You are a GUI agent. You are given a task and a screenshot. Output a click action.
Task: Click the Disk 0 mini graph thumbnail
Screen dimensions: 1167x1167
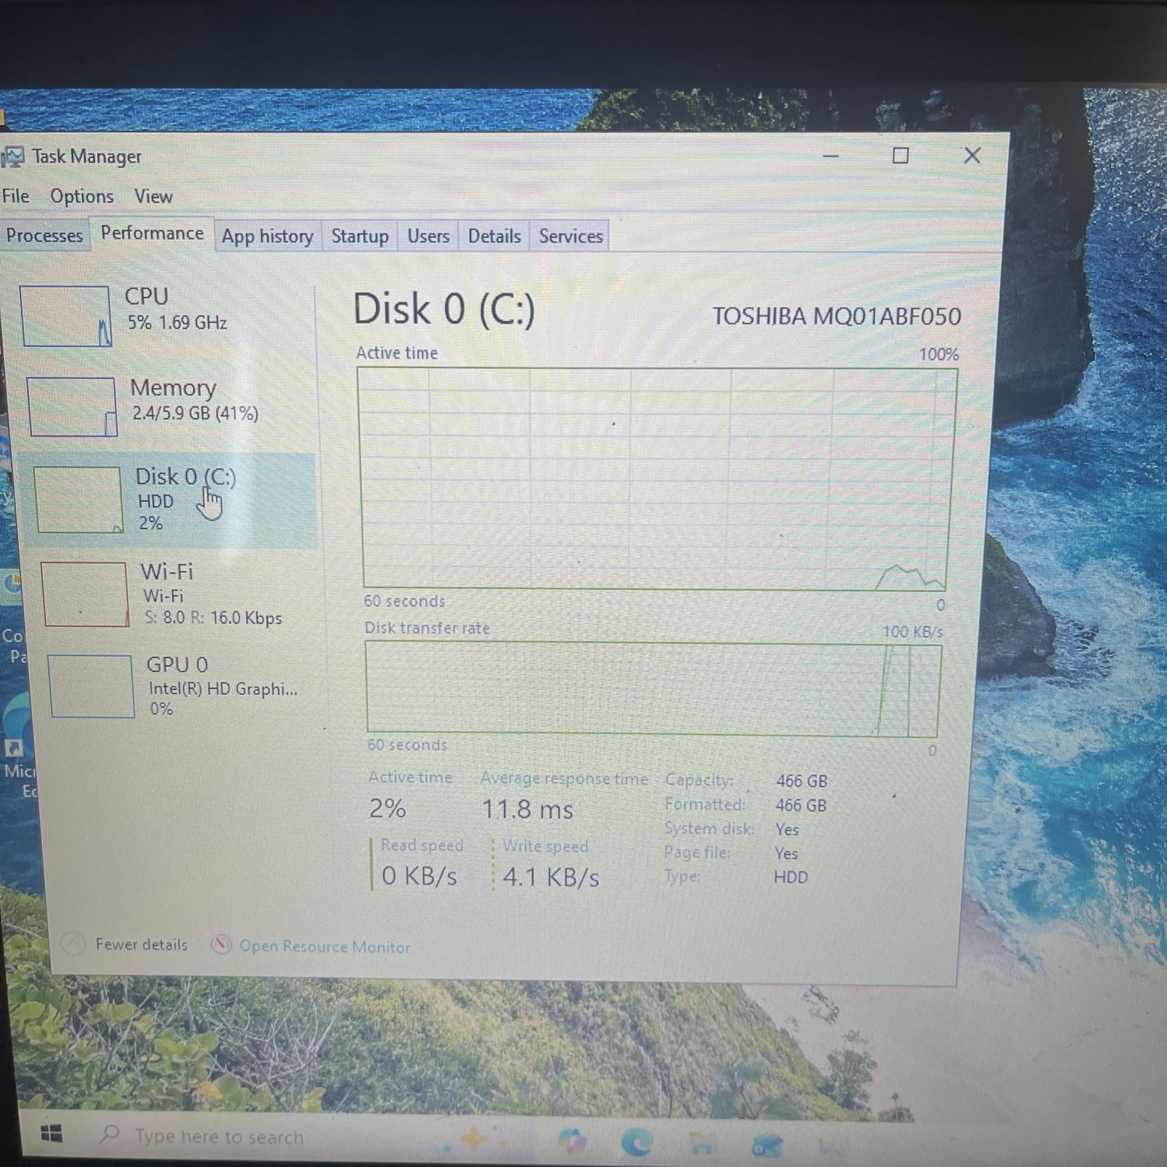coord(78,500)
